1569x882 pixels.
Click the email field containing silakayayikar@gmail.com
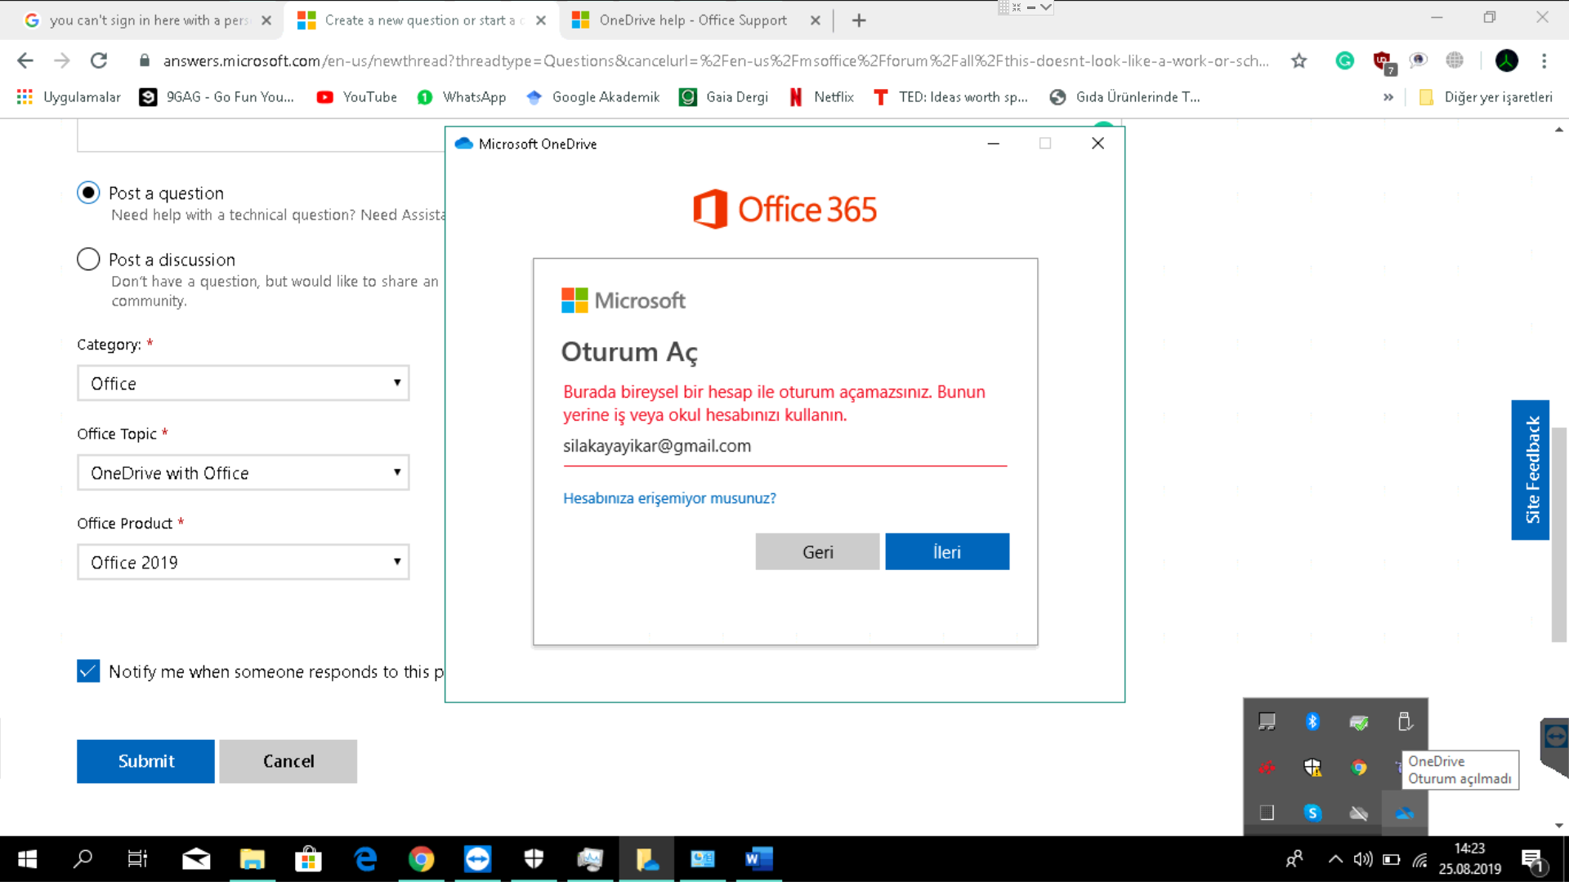pyautogui.click(x=784, y=447)
